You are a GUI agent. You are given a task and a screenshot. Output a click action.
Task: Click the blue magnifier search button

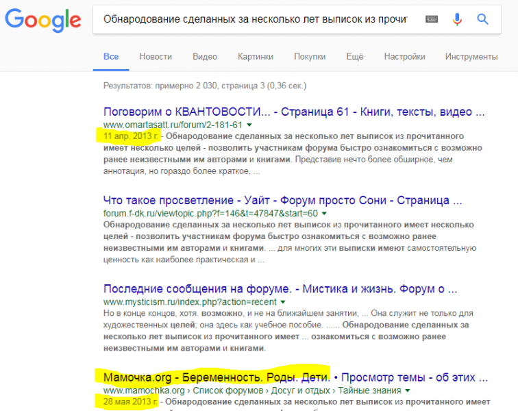tap(483, 19)
